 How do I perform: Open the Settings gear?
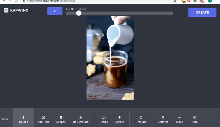tap(163, 119)
